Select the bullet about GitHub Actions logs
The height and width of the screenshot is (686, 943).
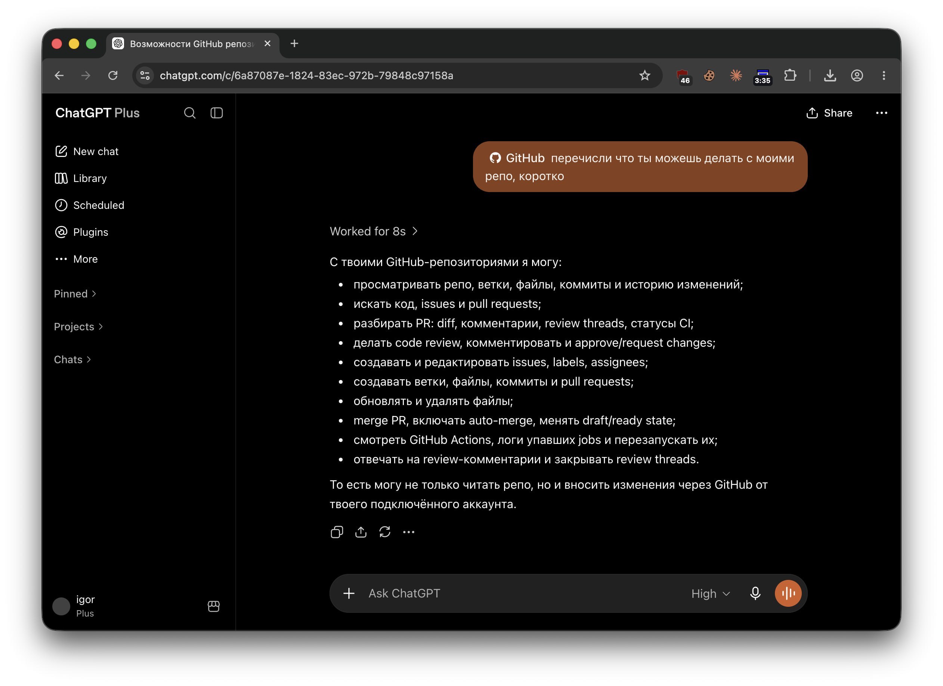(x=535, y=440)
